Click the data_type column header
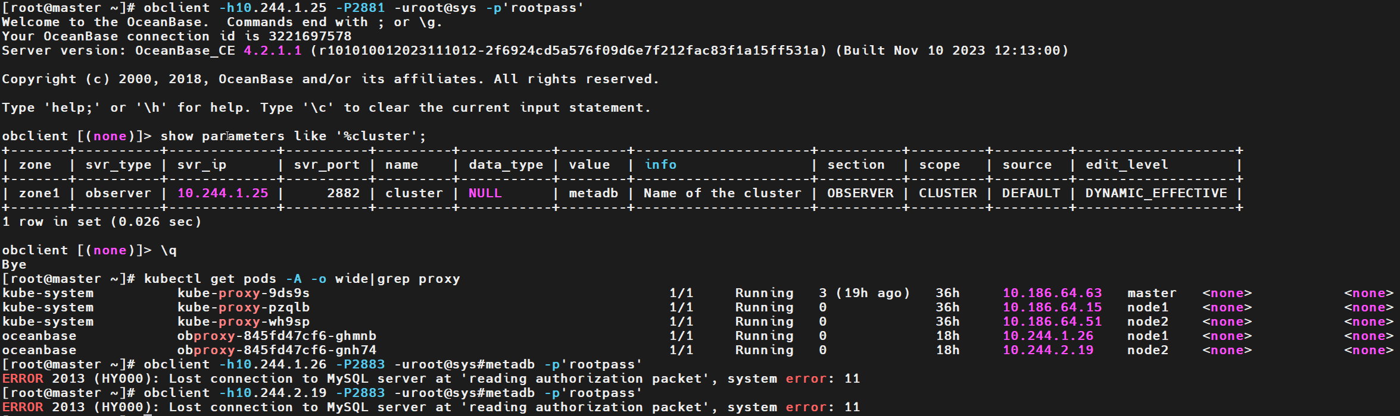Image resolution: width=1400 pixels, height=416 pixels. (506, 165)
